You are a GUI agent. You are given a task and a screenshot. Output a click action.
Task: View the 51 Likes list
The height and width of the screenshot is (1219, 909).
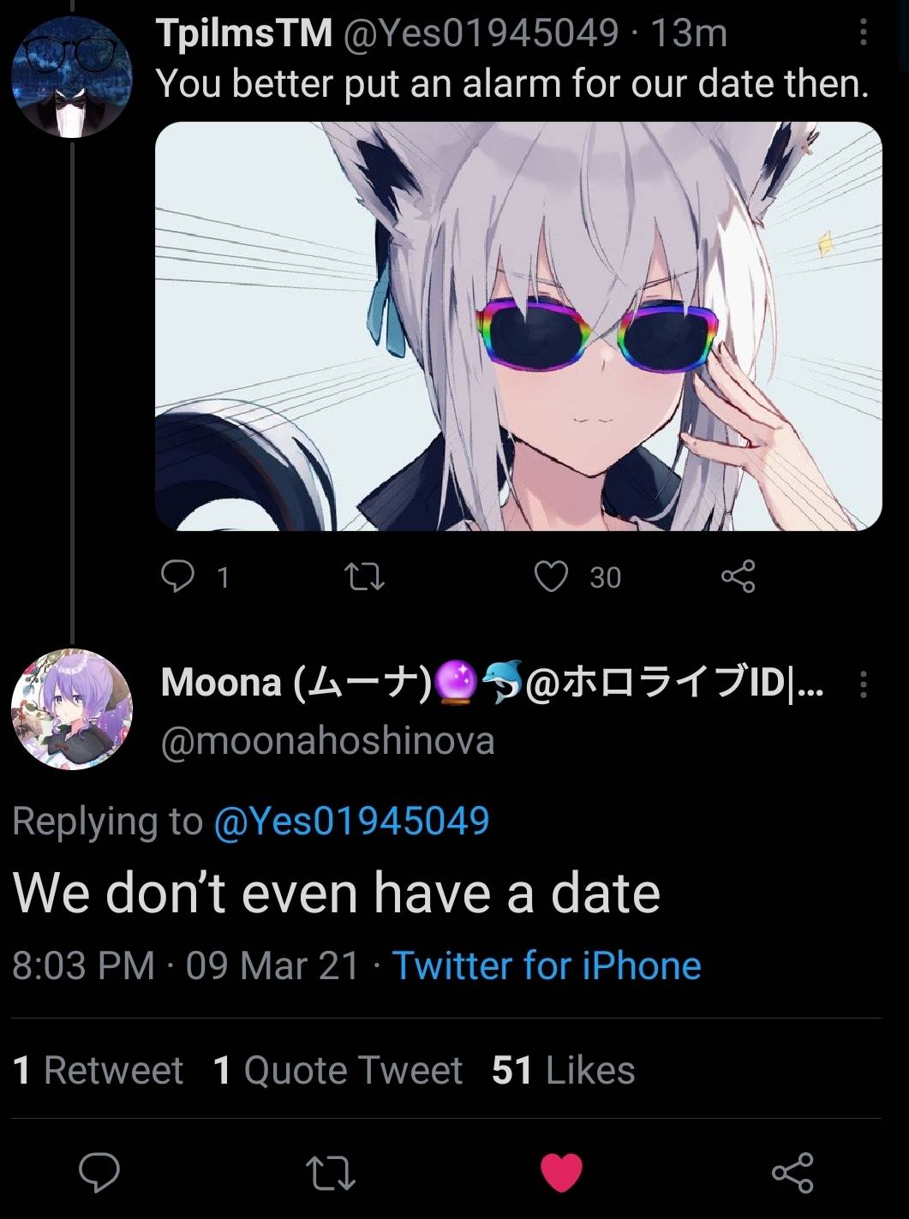click(564, 1070)
